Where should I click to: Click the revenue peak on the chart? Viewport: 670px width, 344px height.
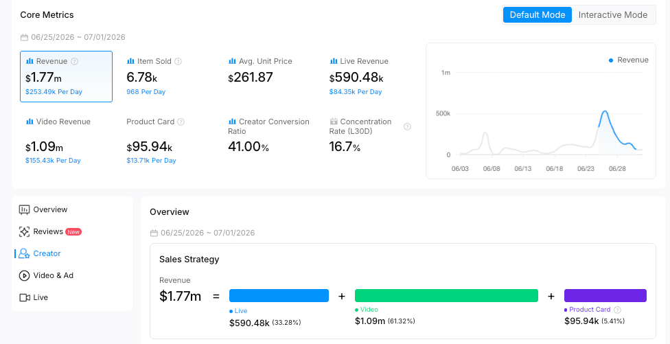[605, 111]
